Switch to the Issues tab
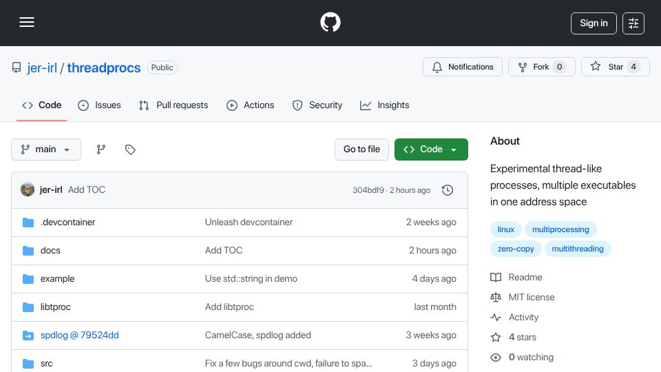This screenshot has height=372, width=661. coord(99,105)
